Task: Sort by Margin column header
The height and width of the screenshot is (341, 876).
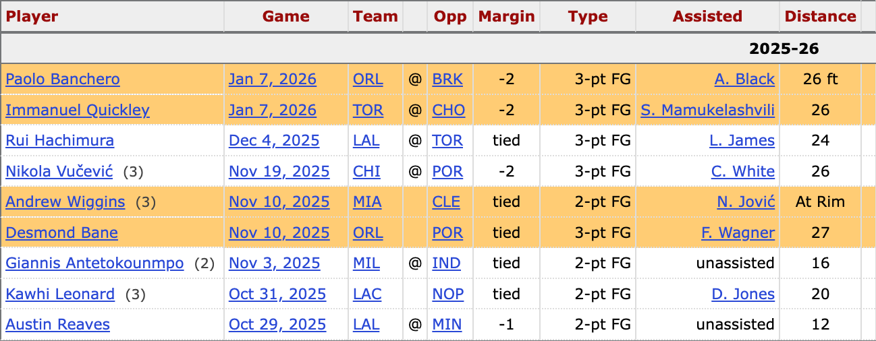Action: coord(506,16)
